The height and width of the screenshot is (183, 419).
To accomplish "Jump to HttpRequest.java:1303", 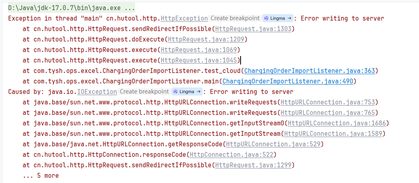I will (x=254, y=29).
